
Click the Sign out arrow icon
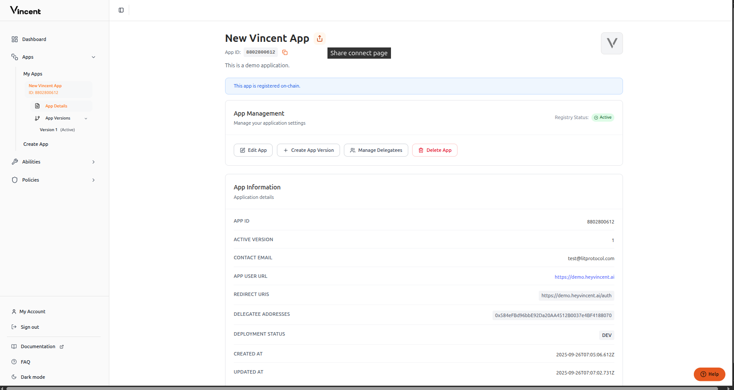point(14,327)
